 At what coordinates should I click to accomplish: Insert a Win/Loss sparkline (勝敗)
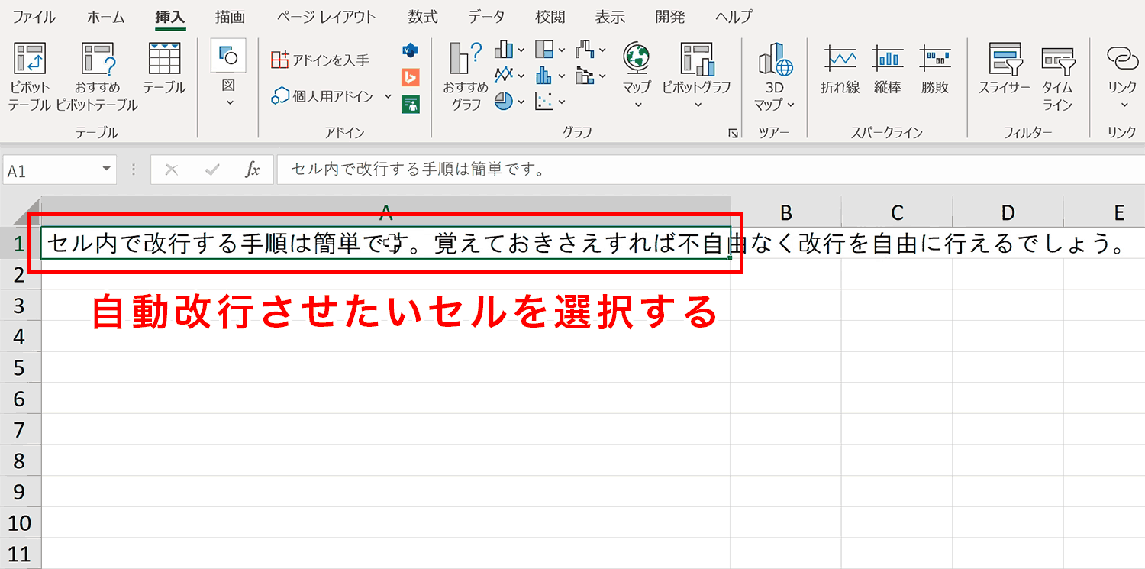pyautogui.click(x=935, y=69)
